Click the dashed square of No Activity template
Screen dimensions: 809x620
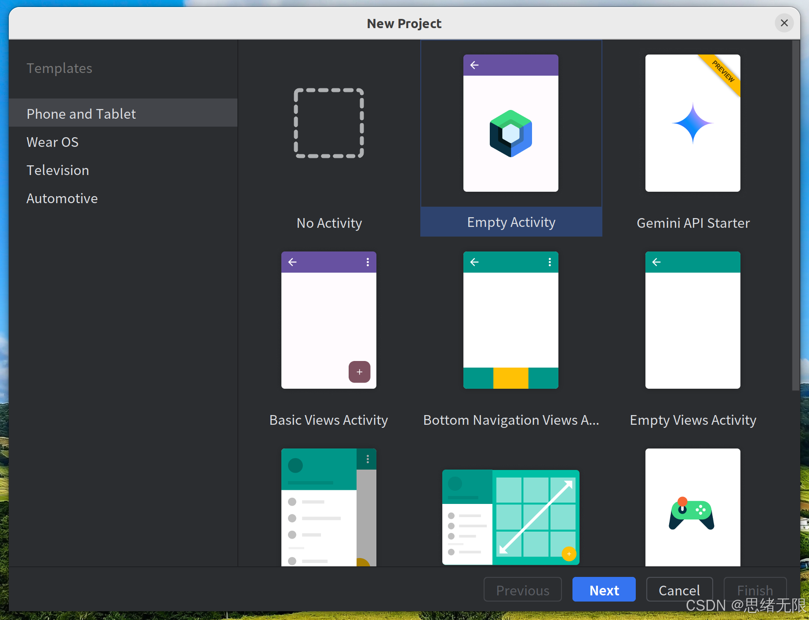[328, 123]
